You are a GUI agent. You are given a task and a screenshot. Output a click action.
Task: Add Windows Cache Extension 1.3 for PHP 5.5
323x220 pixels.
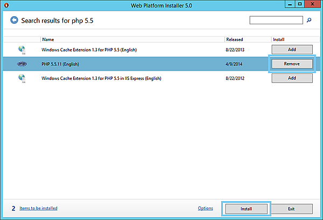pyautogui.click(x=292, y=50)
